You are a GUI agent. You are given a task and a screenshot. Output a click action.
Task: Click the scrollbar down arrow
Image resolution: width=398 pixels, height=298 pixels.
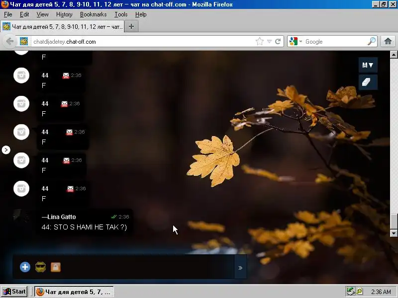click(394, 233)
